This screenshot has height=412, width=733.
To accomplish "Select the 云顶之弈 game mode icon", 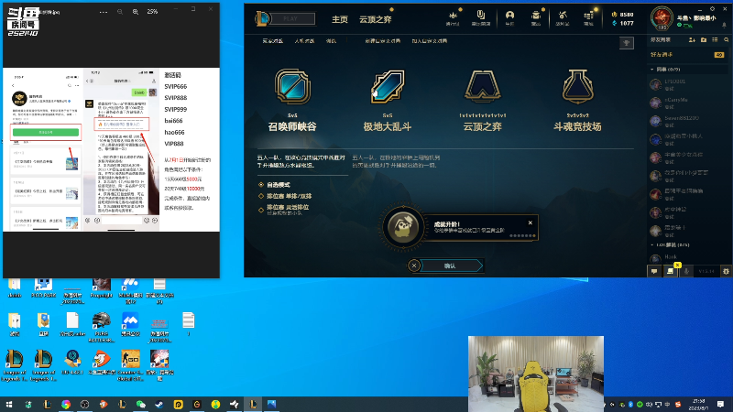I will (483, 86).
